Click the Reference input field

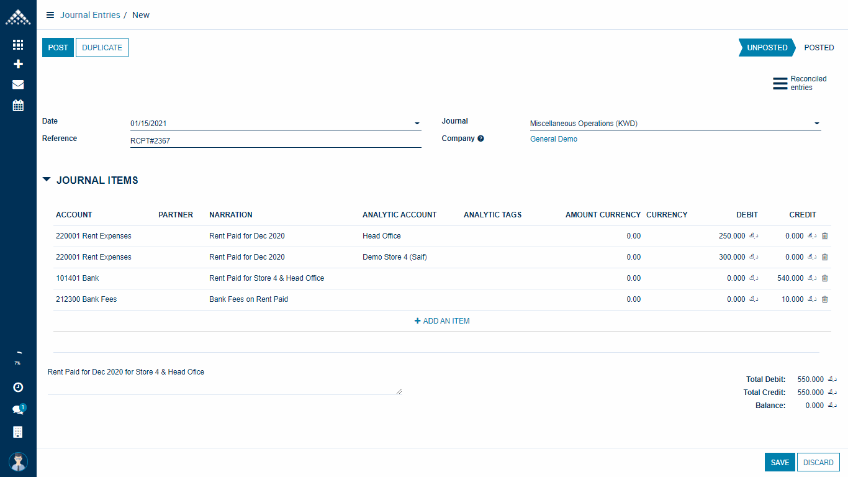tap(275, 141)
